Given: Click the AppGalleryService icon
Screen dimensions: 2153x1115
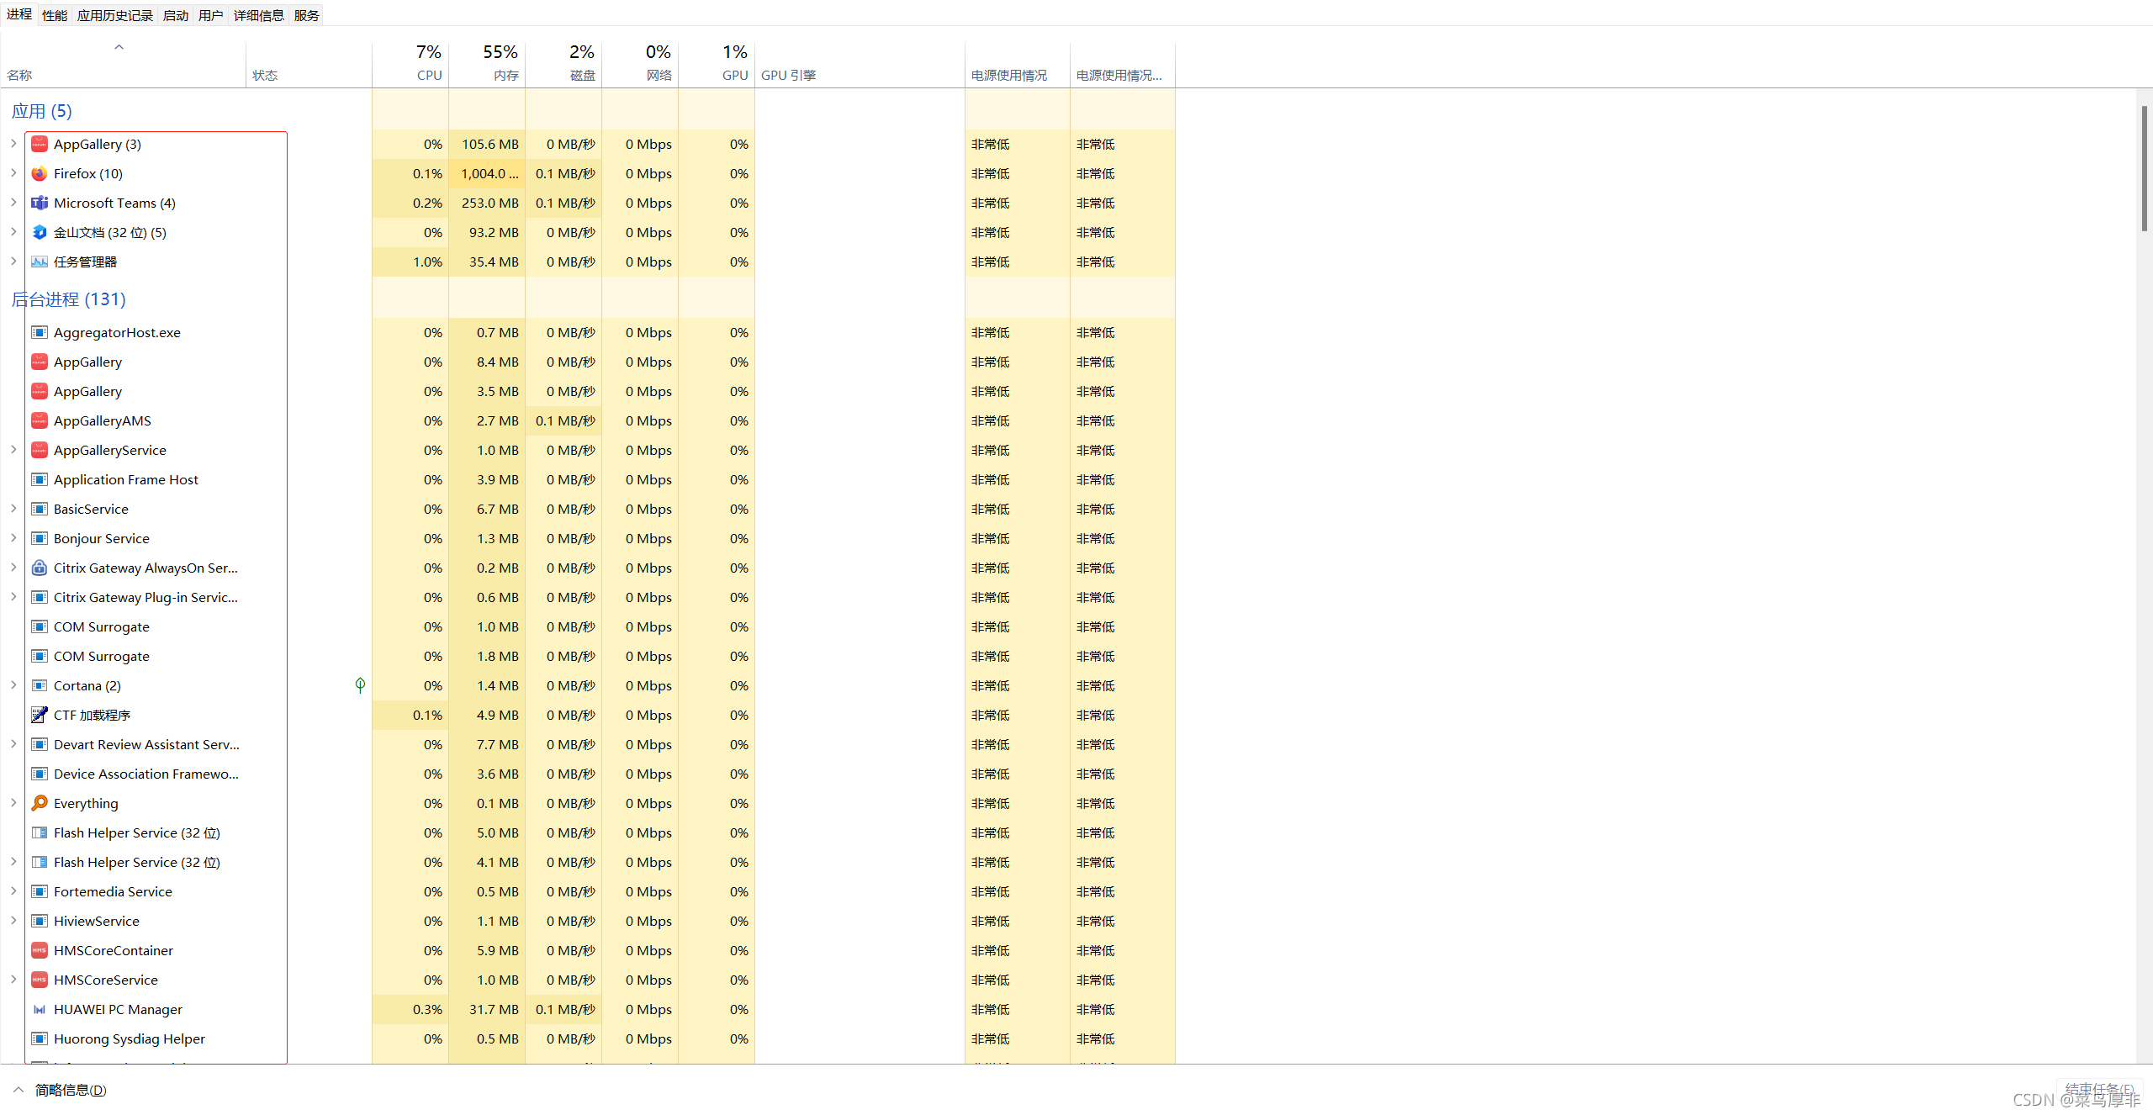Looking at the screenshot, I should point(40,451).
